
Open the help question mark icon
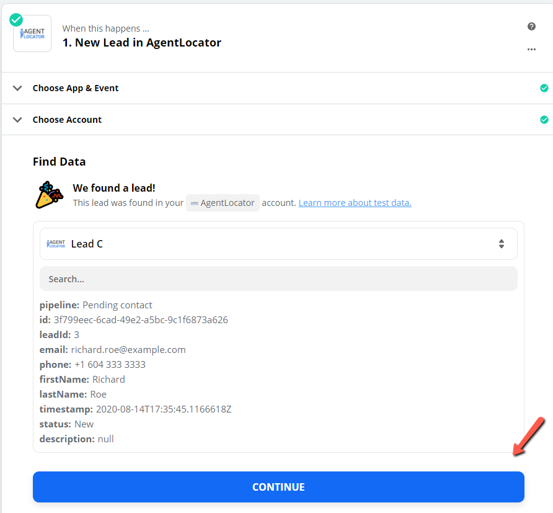(x=531, y=27)
